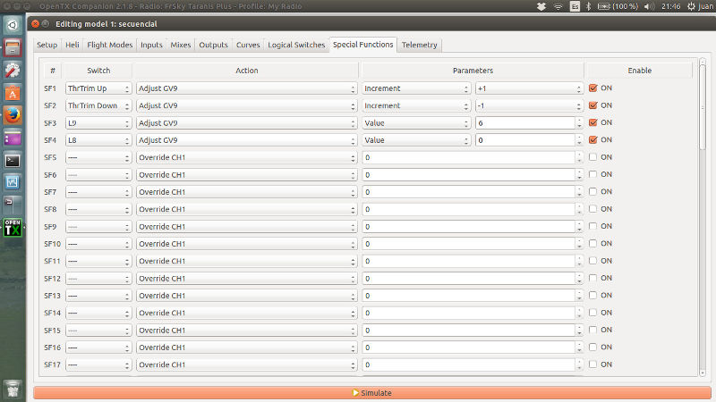Image resolution: width=716 pixels, height=402 pixels.
Task: Disable the SF1 ON checkbox
Action: point(592,88)
